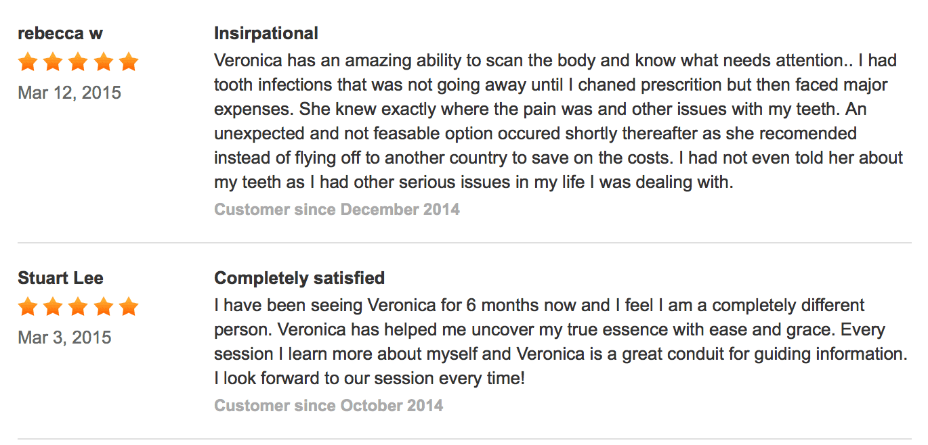
Task: Click Customer since December 2014 text
Action: pyautogui.click(x=337, y=210)
